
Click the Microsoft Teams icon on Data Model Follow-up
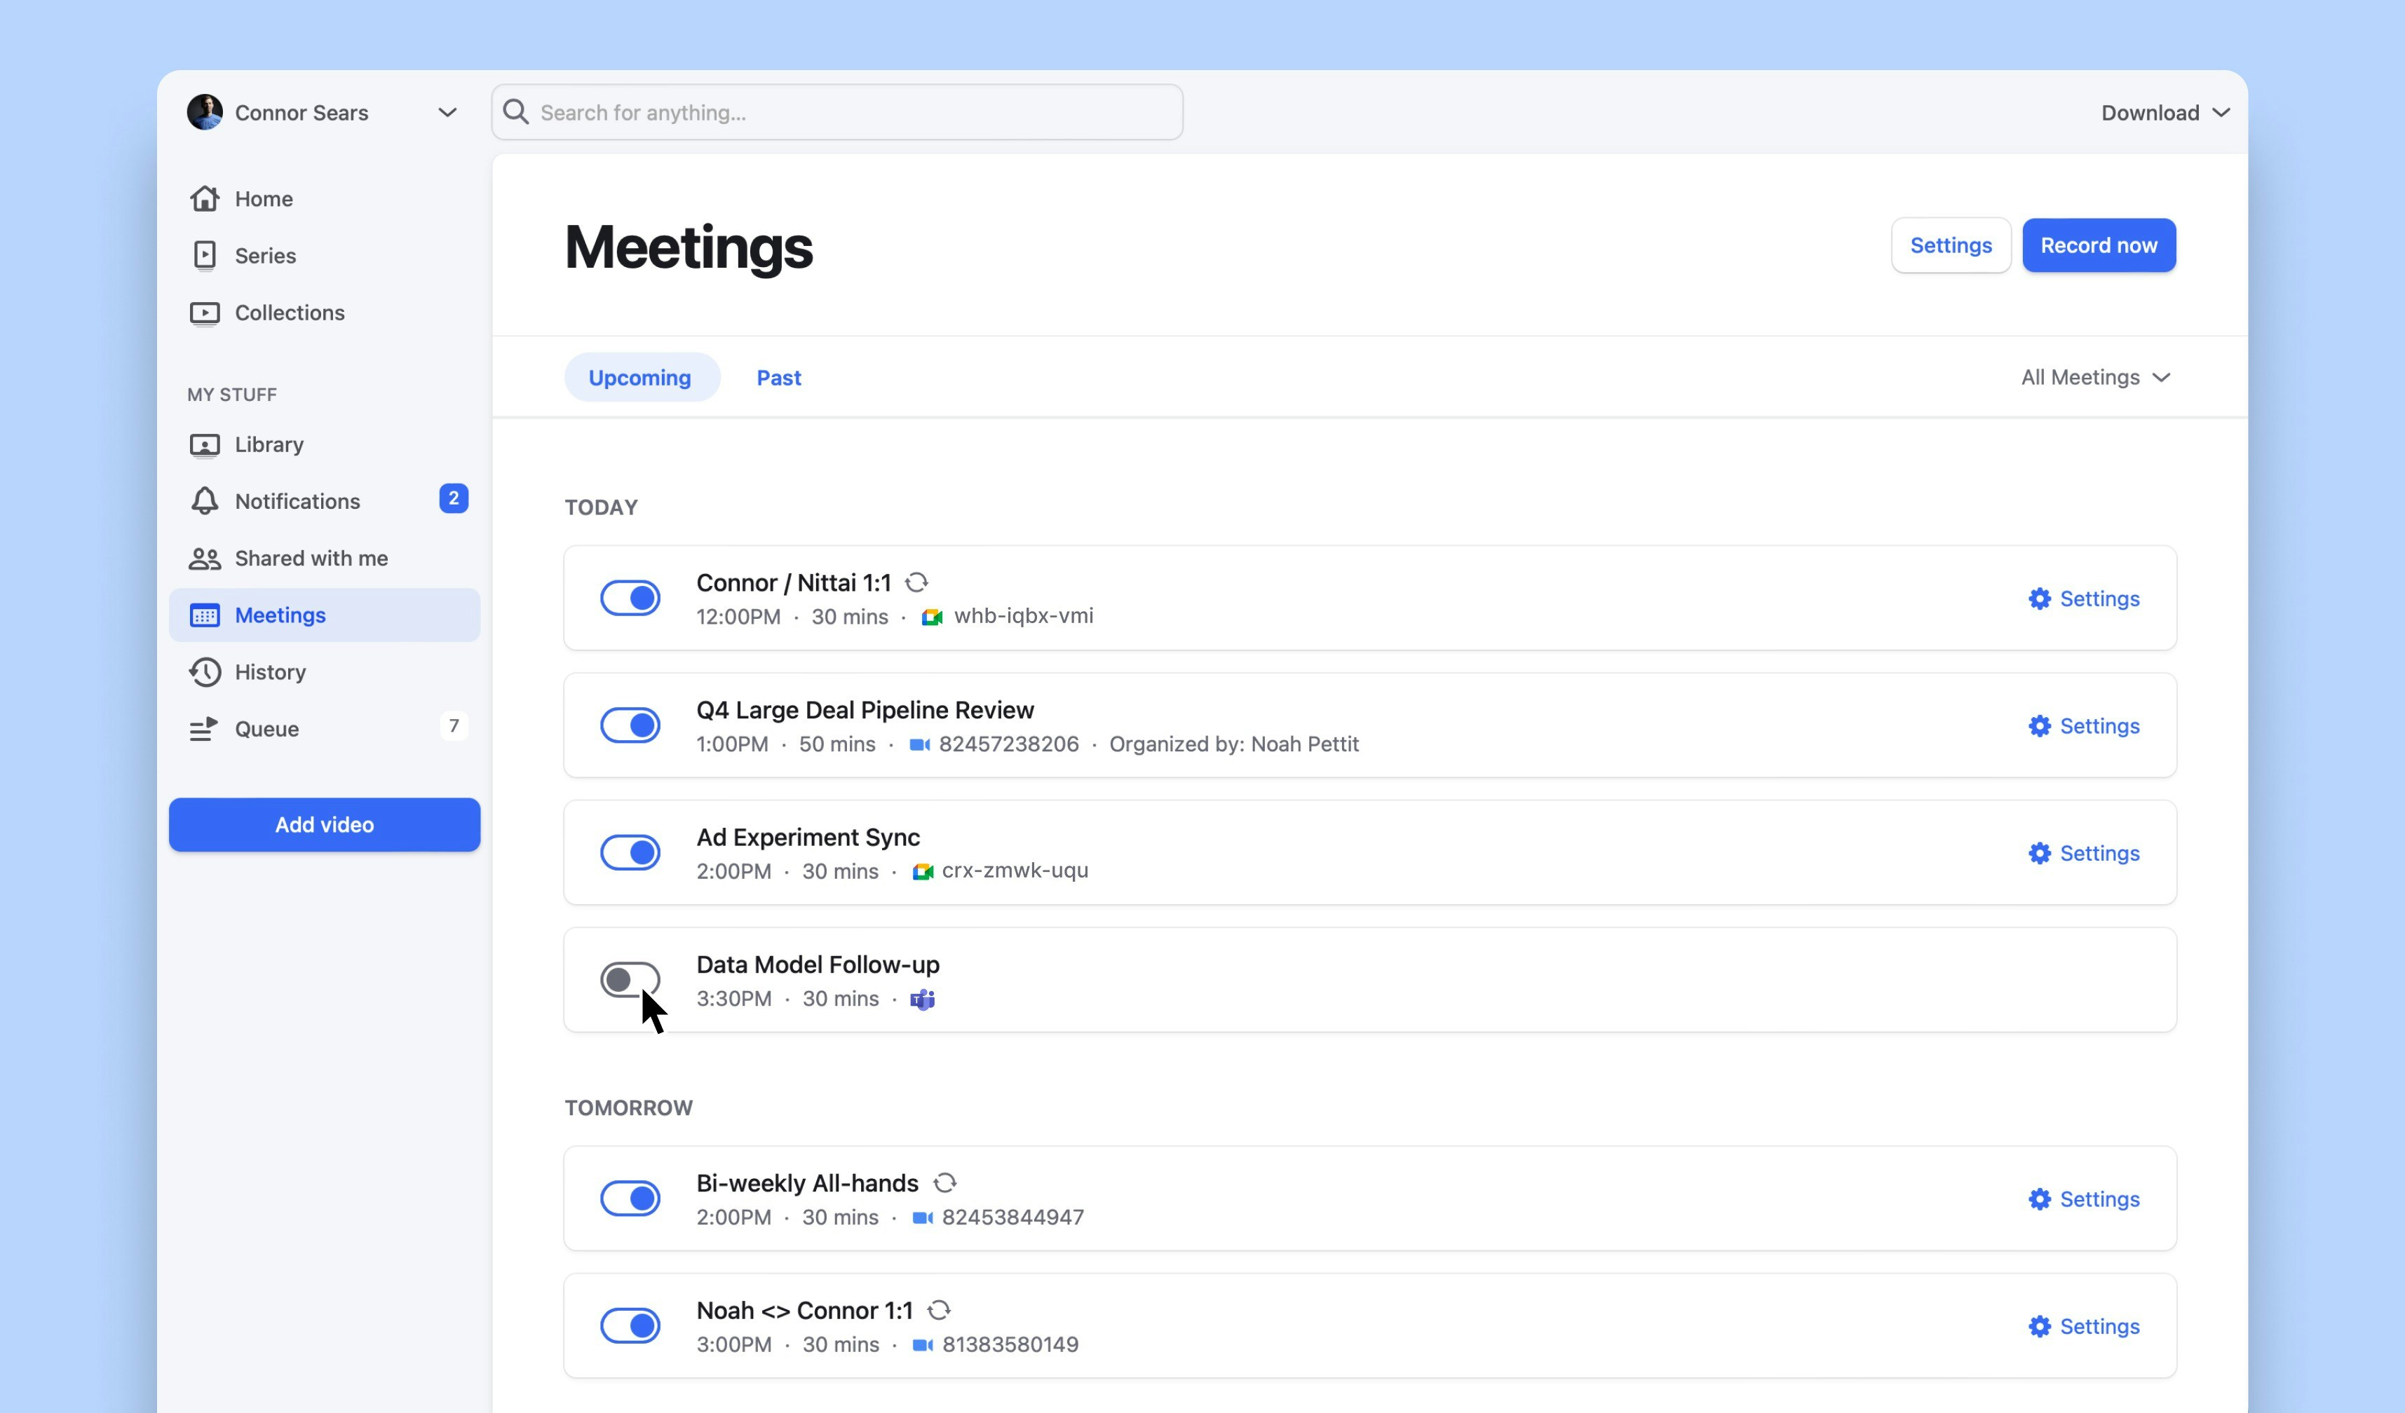point(922,999)
